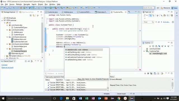Click the Open an account link
The image size is (179, 101).
[8, 67]
